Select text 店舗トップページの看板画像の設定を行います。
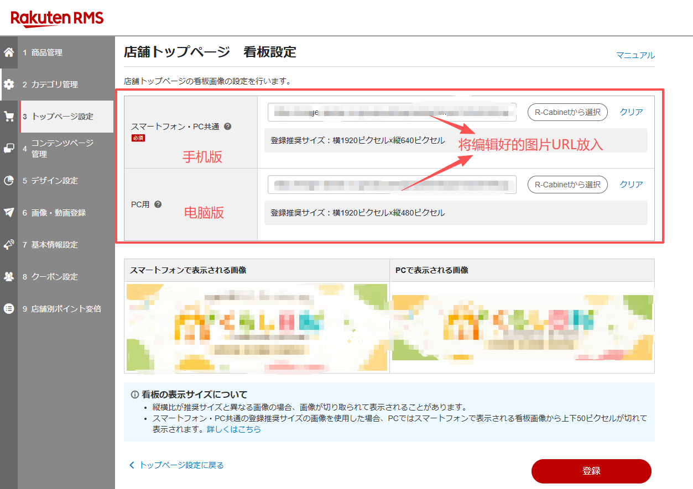Screen dimensions: 693x489 [x=207, y=81]
